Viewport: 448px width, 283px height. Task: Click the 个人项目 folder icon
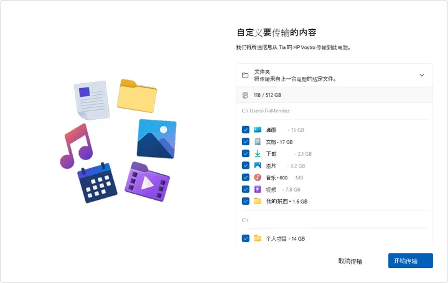pyautogui.click(x=258, y=238)
